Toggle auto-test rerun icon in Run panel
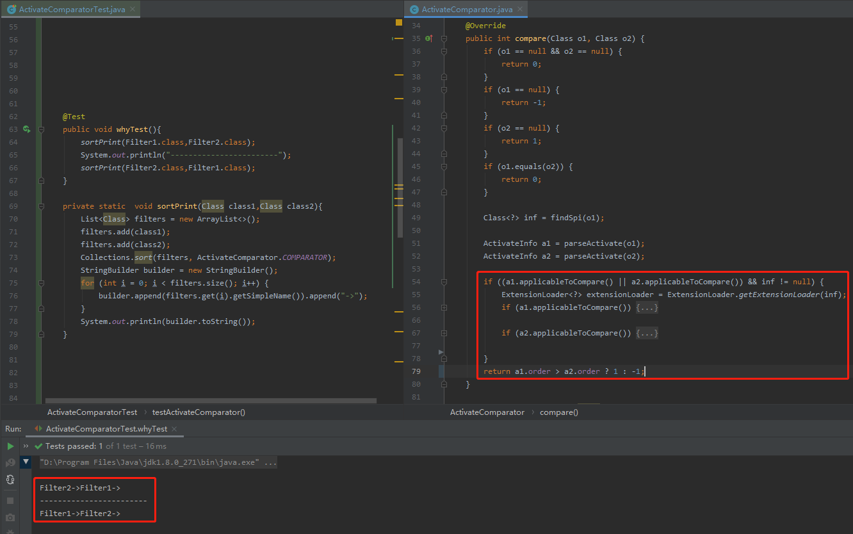853x534 pixels. 10,479
